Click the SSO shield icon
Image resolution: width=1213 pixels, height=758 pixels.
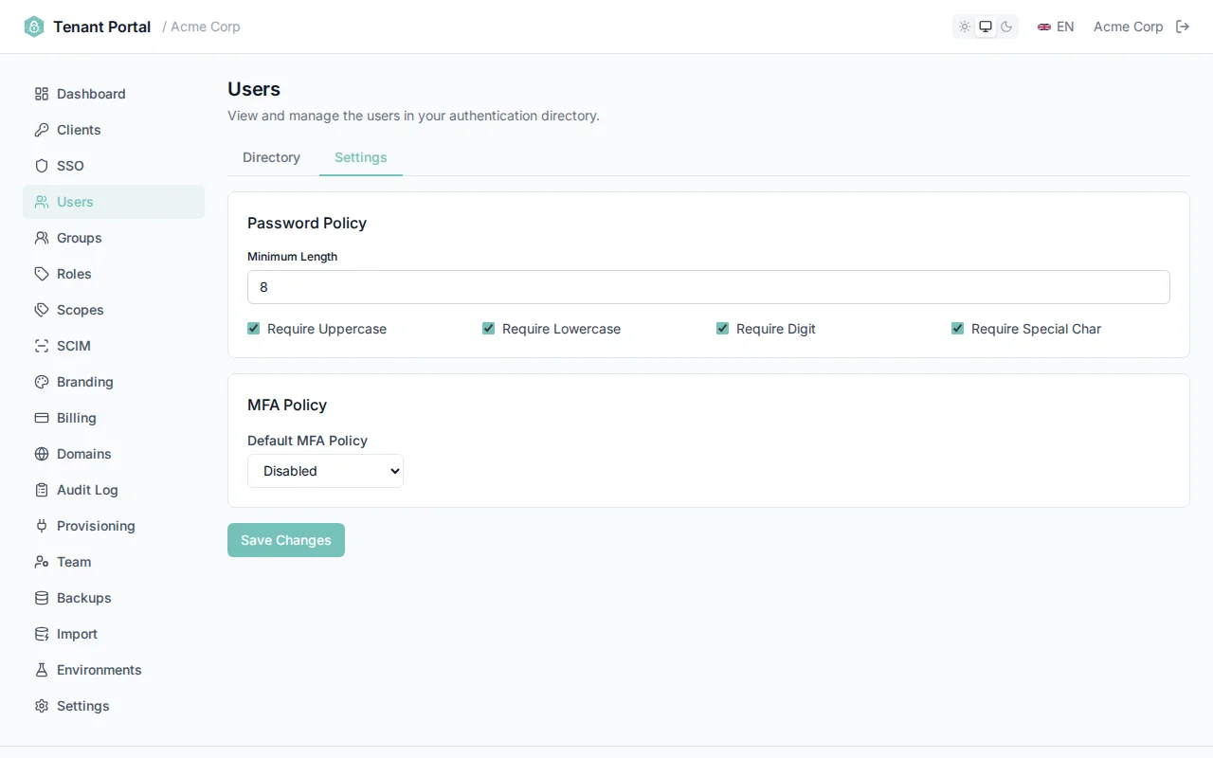tap(42, 166)
